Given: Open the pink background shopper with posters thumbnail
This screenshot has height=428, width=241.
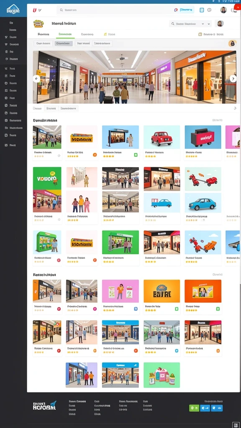Looking at the screenshot, I should pos(120,291).
